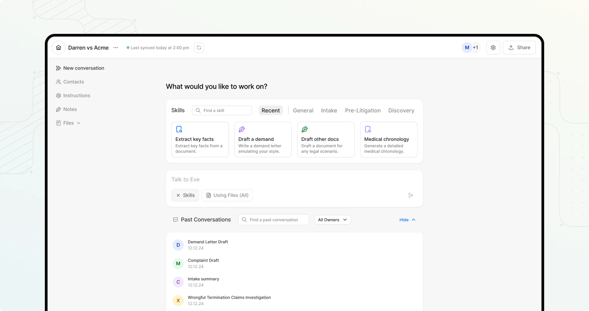Viewport: 589px width, 311px height.
Task: Choose the Draft other docs skill card
Action: [x=326, y=139]
